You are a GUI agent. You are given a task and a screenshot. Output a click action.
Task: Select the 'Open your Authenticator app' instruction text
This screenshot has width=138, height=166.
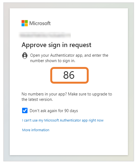[69, 58]
